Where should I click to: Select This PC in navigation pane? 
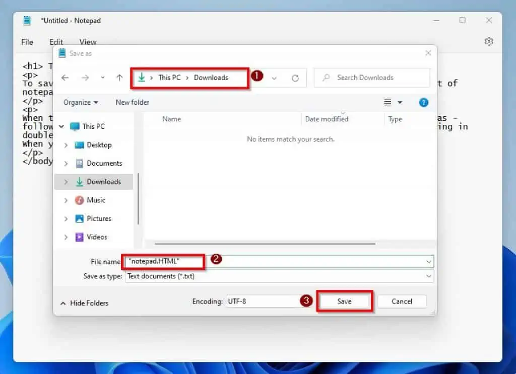(93, 126)
